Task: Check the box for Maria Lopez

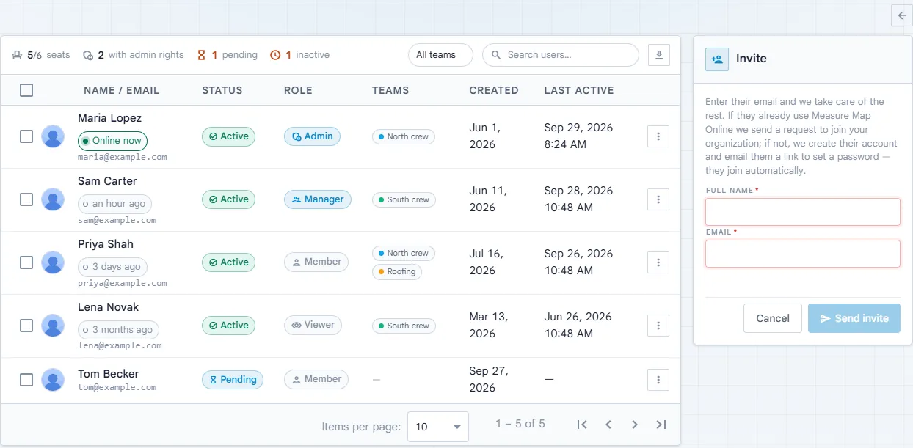Action: tap(26, 136)
